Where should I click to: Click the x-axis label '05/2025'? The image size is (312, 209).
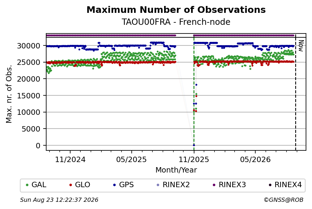click(131, 159)
